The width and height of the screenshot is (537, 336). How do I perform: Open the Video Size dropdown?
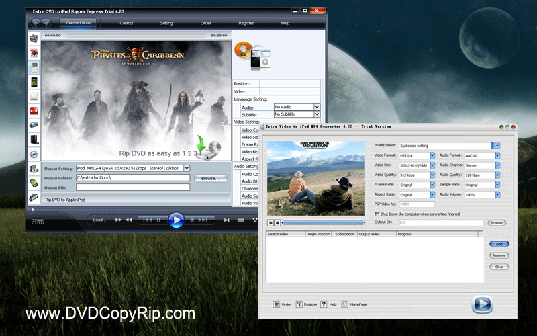(432, 165)
